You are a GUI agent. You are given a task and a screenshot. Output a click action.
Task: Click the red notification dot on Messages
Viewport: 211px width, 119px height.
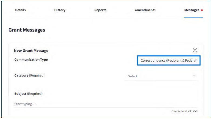pyautogui.click(x=202, y=10)
